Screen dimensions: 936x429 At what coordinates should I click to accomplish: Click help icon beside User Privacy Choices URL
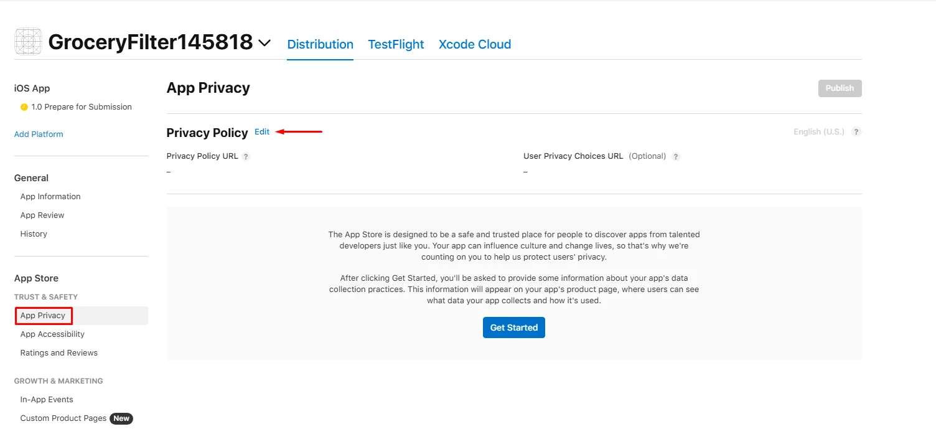pos(676,157)
